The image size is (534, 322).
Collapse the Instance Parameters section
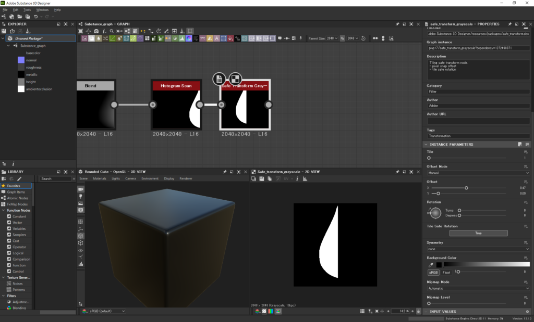coord(426,145)
